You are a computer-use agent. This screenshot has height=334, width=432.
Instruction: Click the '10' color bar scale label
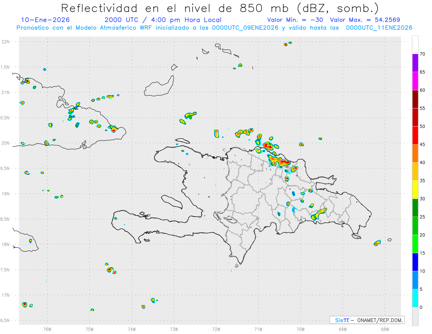coord(422,271)
